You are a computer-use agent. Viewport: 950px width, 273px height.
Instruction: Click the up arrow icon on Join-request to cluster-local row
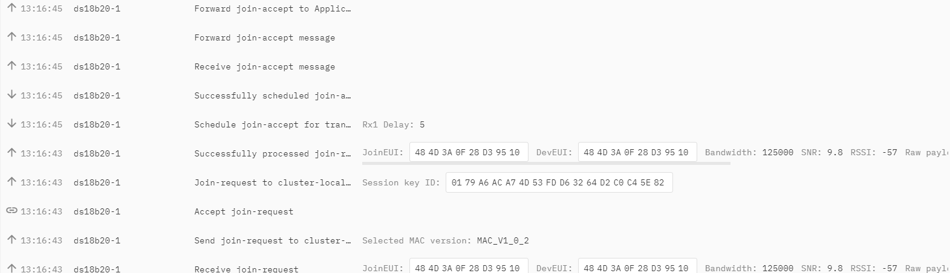click(x=11, y=182)
